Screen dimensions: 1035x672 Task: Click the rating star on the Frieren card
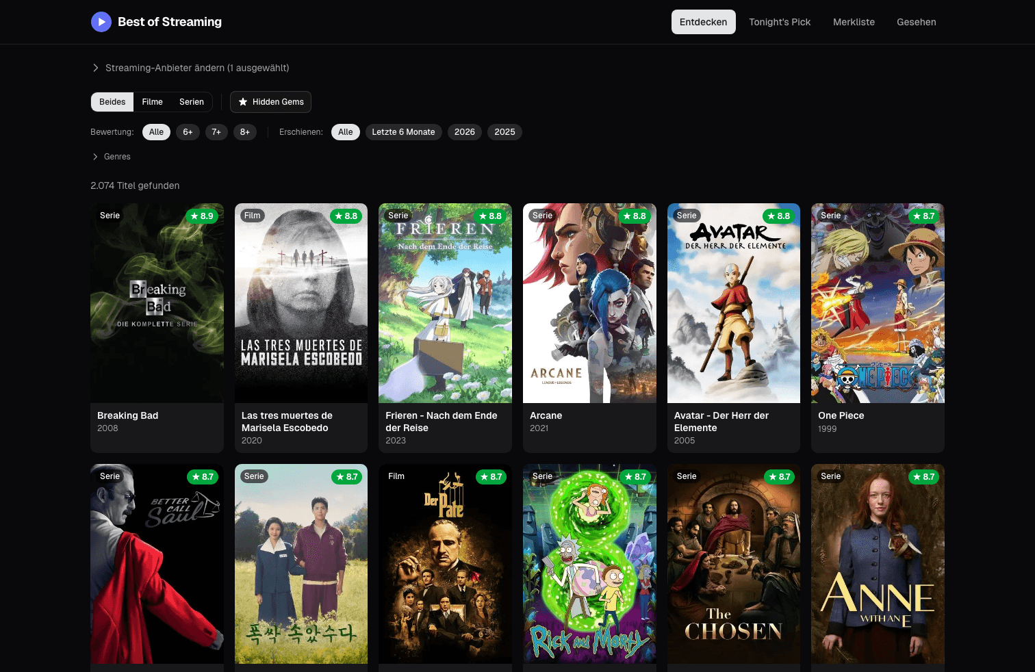483,216
